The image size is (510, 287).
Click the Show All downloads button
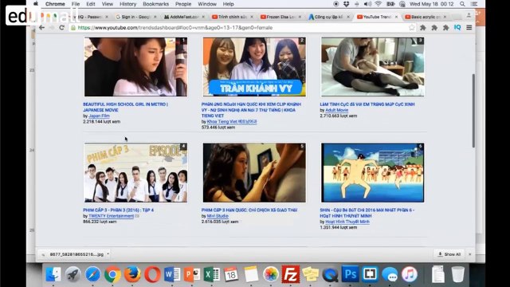coord(449,254)
